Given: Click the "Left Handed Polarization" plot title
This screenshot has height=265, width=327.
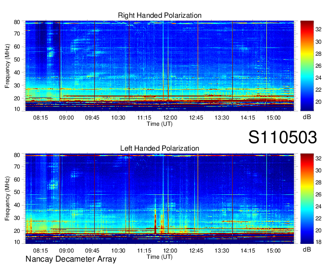Looking at the screenshot, I should pyautogui.click(x=160, y=148).
